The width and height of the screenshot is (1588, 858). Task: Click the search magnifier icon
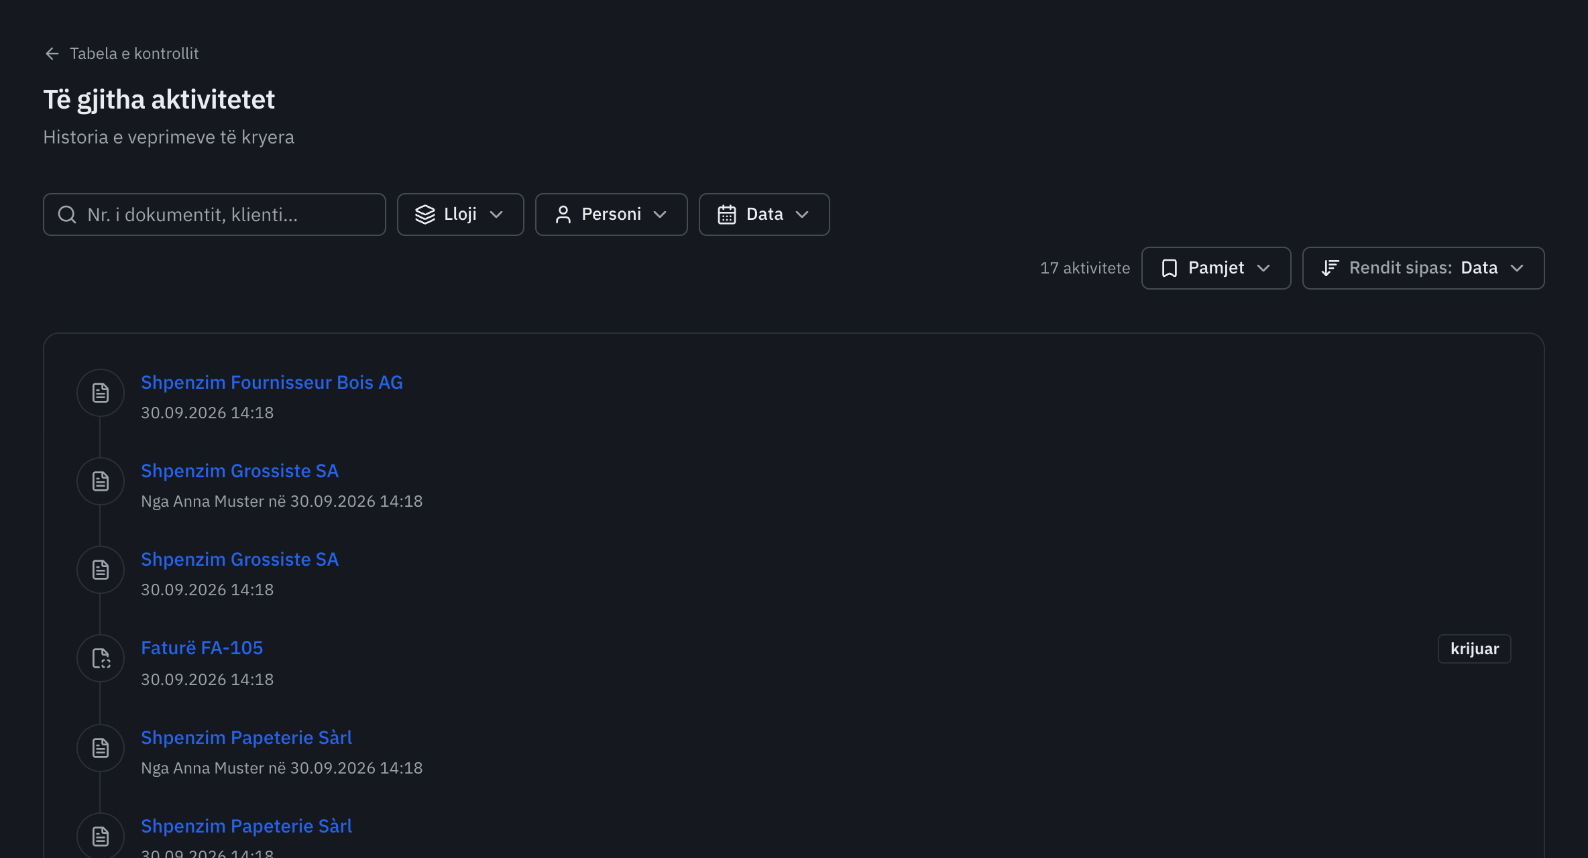tap(67, 214)
